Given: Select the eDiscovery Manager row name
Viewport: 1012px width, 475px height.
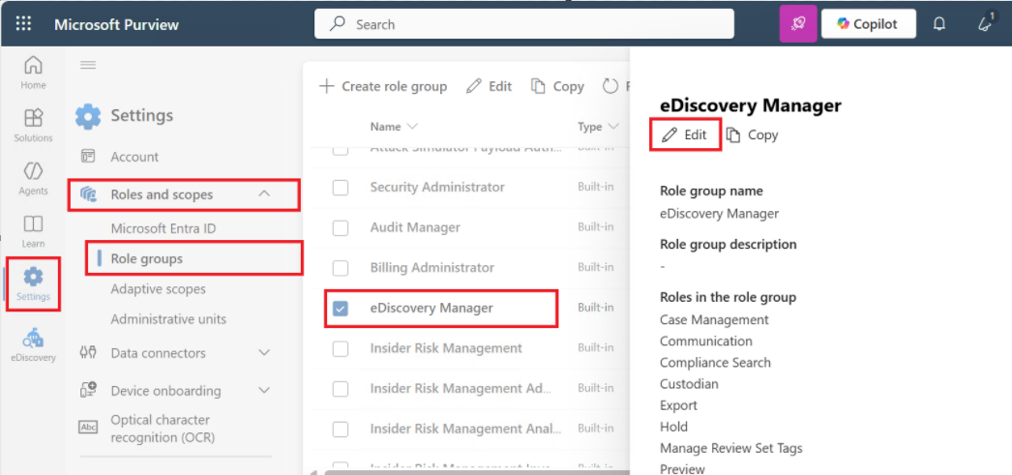Looking at the screenshot, I should 432,308.
